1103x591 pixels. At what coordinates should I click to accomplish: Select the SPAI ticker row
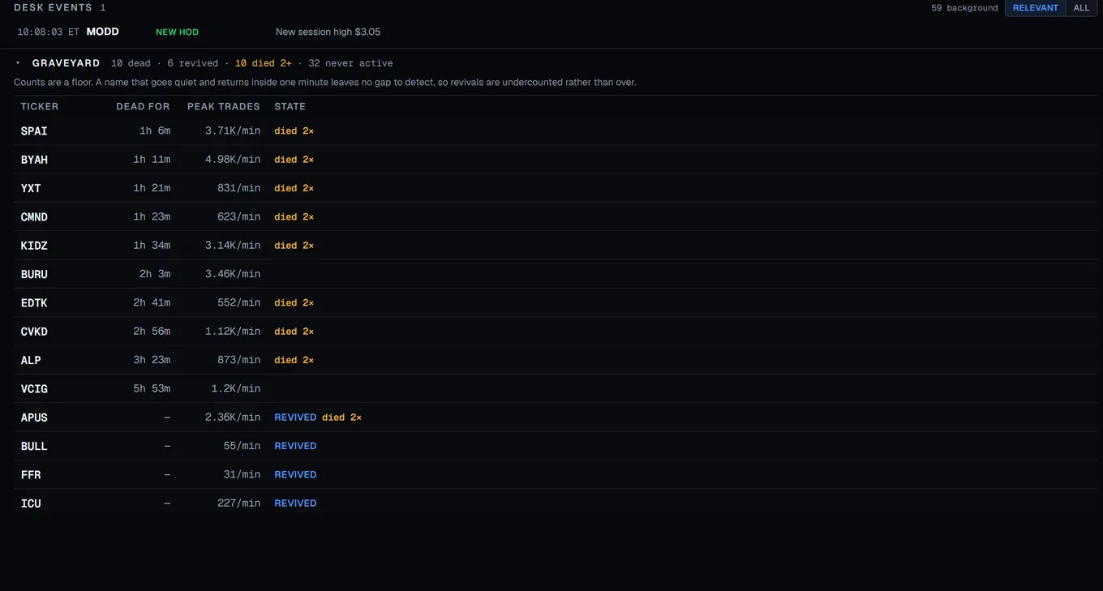click(x=556, y=131)
